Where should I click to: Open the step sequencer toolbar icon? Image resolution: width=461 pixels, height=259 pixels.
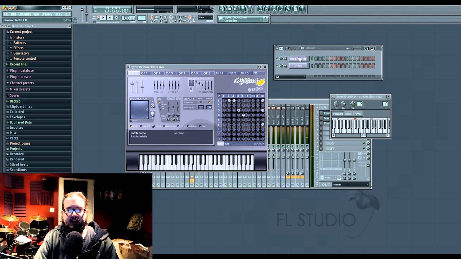pyautogui.click(x=229, y=9)
